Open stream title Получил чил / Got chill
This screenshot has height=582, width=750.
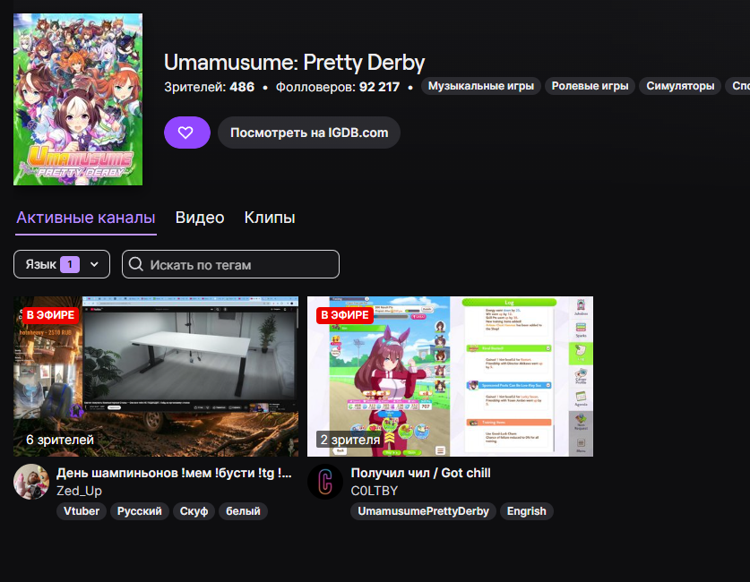coord(420,473)
